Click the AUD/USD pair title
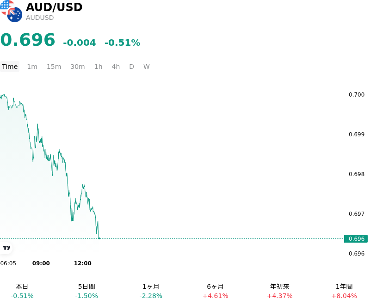This screenshot has height=305, width=370. [54, 7]
